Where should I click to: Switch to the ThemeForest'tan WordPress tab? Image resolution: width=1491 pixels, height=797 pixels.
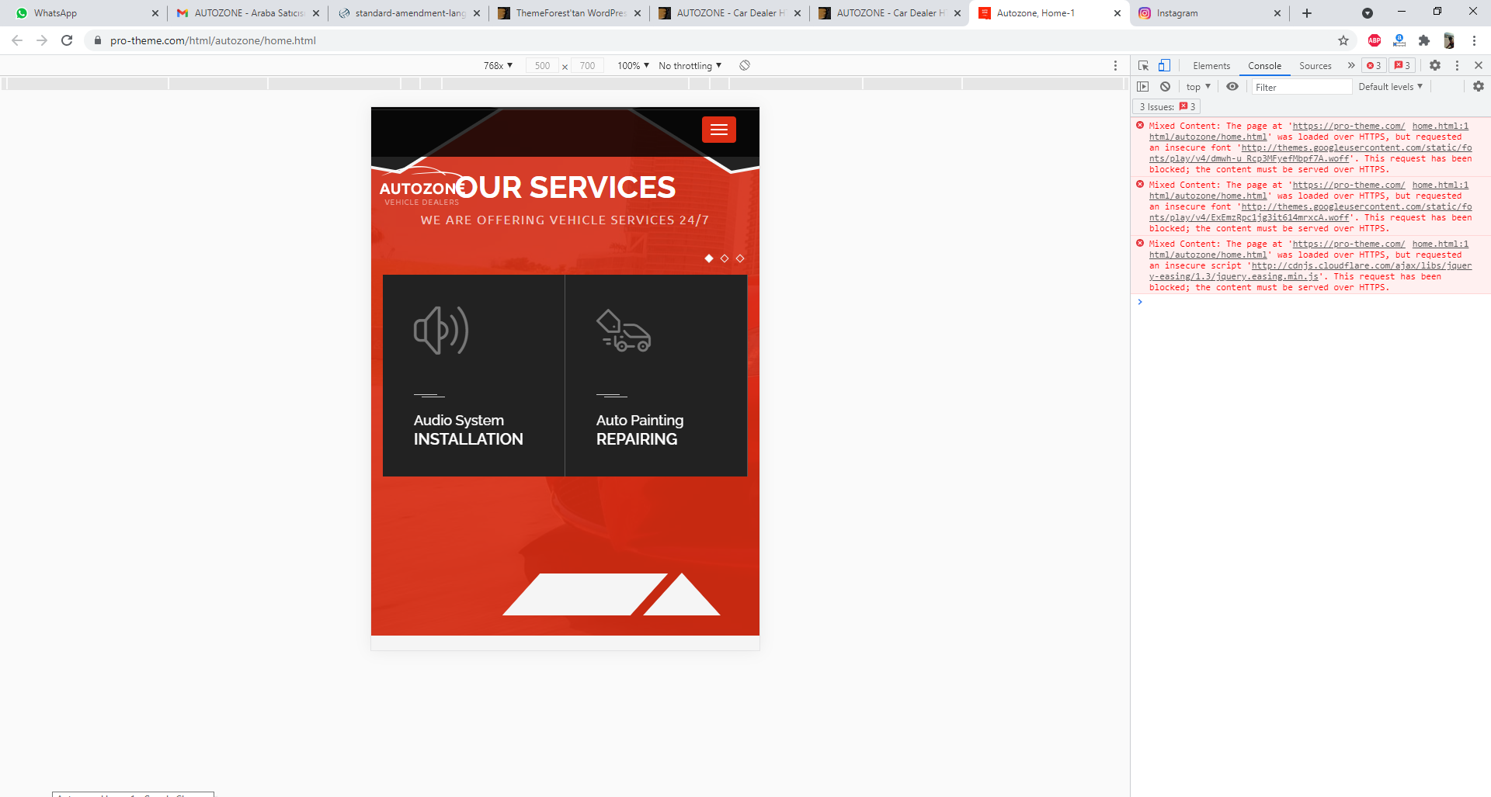point(569,13)
